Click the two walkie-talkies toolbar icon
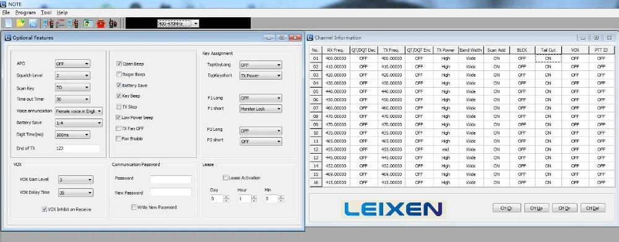The height and width of the screenshot is (242, 619). [113, 23]
